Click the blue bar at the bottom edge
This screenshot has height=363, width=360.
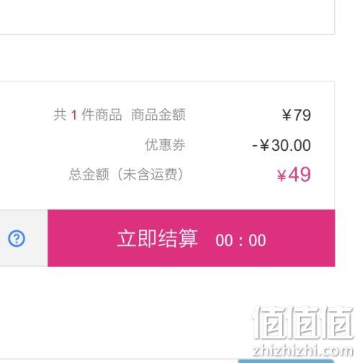[286, 361]
